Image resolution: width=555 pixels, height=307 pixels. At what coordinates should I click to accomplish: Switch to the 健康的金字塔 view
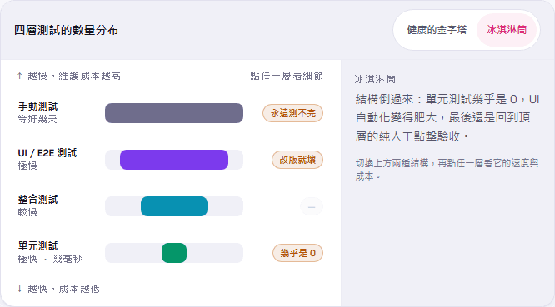click(437, 30)
